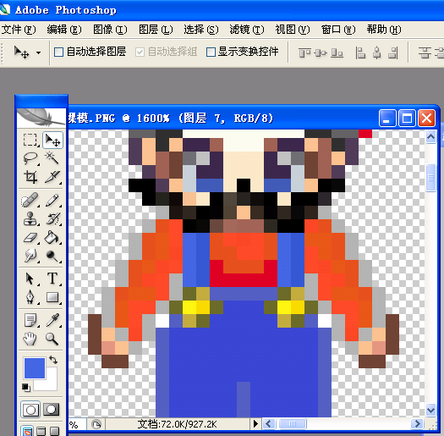
Task: Select the Path Selection tool
Action: point(30,279)
